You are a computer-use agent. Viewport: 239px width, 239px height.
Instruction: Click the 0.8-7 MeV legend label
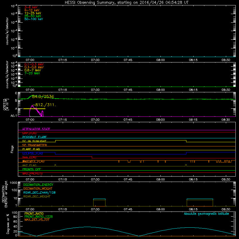33,70
